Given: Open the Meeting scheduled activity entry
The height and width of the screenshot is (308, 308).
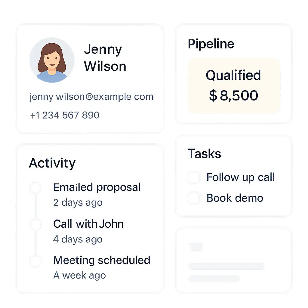Looking at the screenshot, I should pos(102,267).
